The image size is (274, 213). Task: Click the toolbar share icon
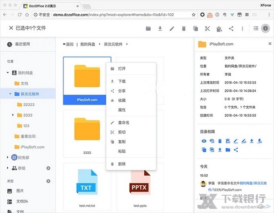tap(231, 28)
